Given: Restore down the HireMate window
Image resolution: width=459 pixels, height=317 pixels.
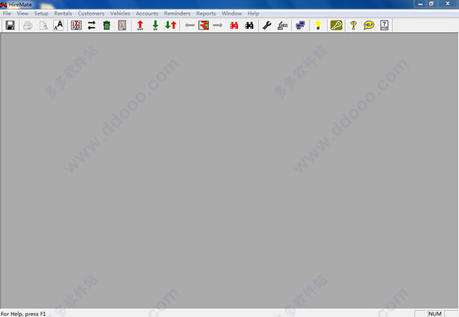Looking at the screenshot, I should (431, 4).
